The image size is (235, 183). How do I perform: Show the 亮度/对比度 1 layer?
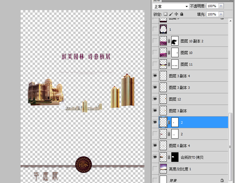click(155, 169)
